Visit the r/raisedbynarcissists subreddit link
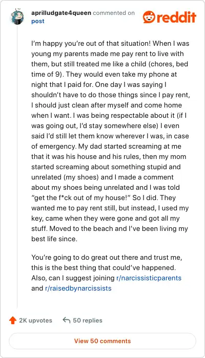Screen dimensions: 205x358 click(78, 288)
